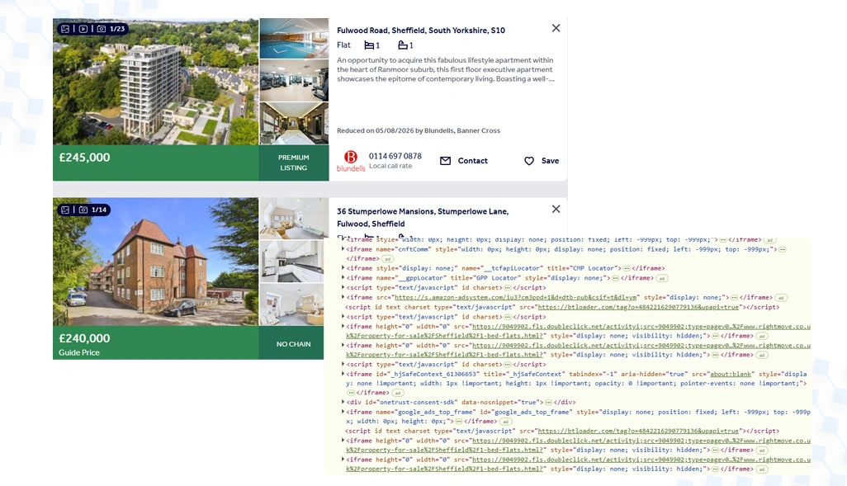
Task: Click the envelope icon beside Contact
Action: click(445, 161)
